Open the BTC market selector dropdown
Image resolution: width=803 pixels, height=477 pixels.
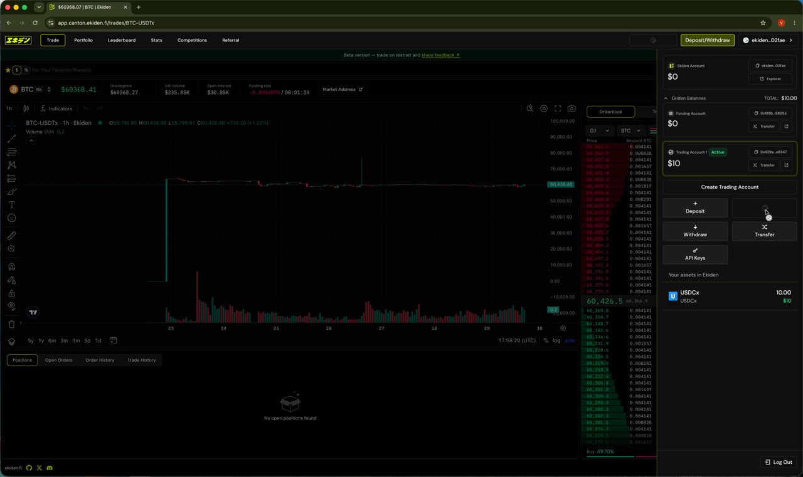[49, 90]
